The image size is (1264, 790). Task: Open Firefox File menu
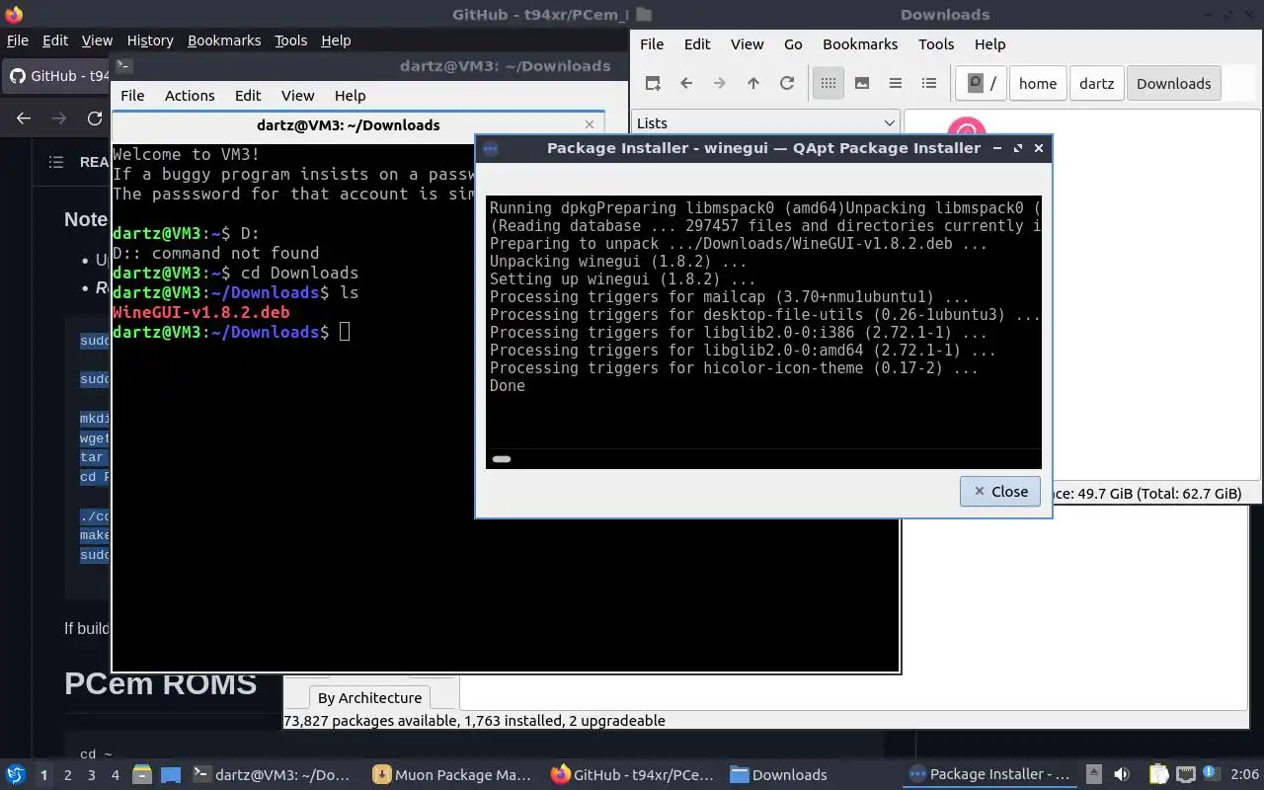pos(18,40)
